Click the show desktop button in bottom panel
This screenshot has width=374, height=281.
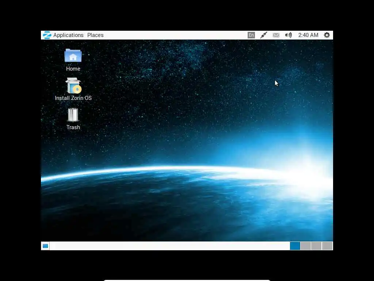click(x=45, y=246)
